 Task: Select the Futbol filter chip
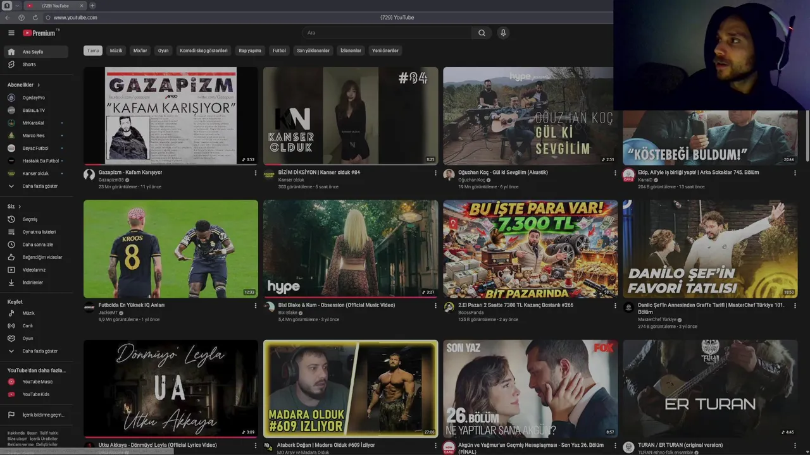tap(279, 51)
